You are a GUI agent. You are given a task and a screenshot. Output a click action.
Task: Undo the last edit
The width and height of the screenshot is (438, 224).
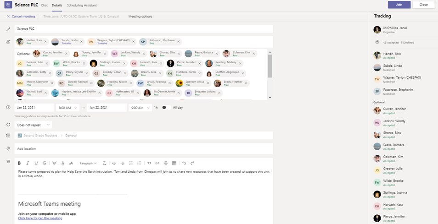pos(184,163)
